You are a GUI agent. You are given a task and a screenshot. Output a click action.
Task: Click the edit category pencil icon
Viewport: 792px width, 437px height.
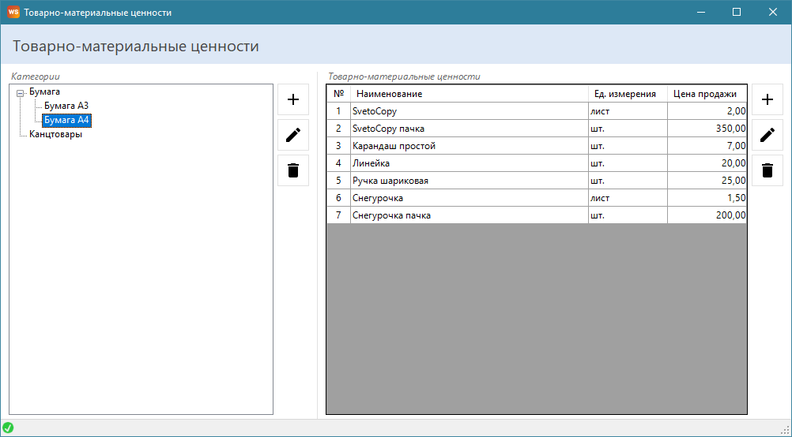(x=293, y=135)
